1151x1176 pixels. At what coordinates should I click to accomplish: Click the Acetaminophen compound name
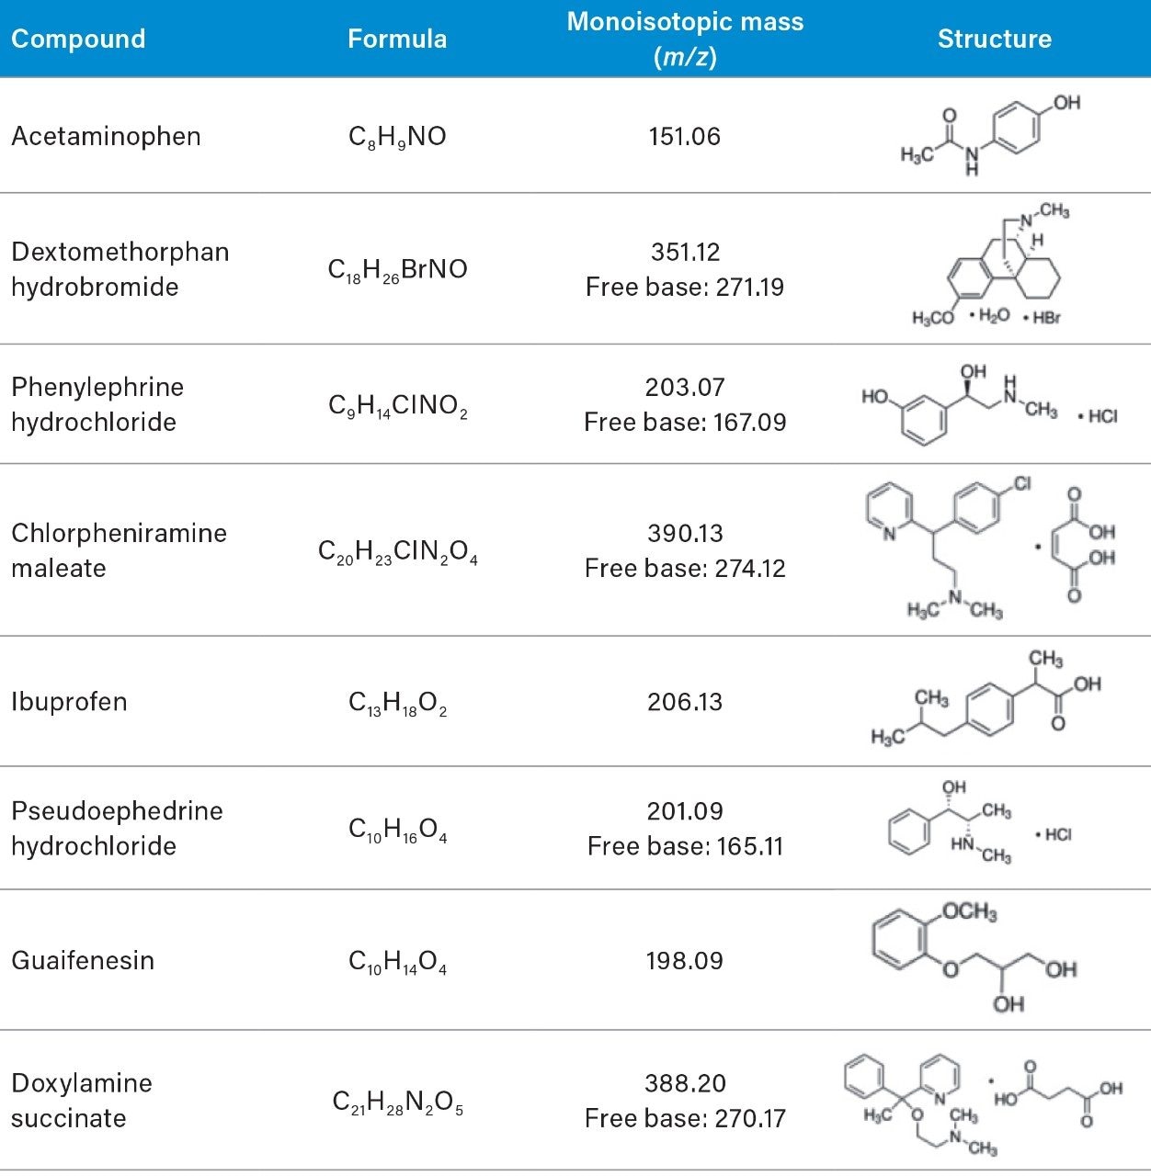[x=106, y=136]
